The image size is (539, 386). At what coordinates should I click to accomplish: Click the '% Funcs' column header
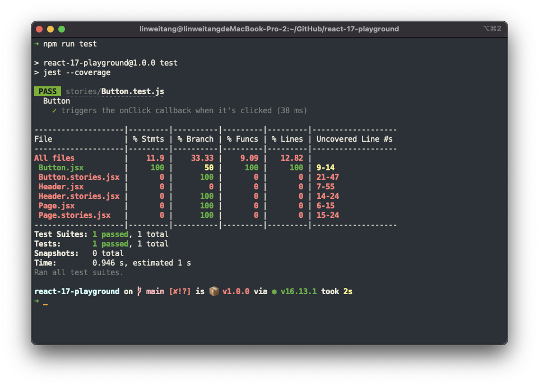(243, 139)
